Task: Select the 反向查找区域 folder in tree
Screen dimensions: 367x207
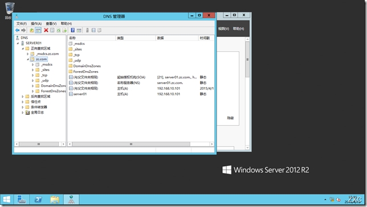Action: click(40, 96)
